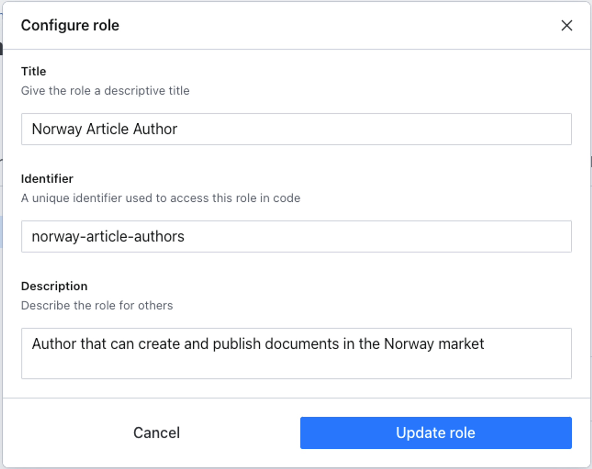Image resolution: width=592 pixels, height=469 pixels.
Task: Click the Description field label
Action: [54, 286]
